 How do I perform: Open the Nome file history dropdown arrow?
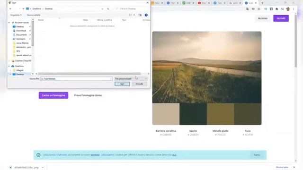[111, 79]
